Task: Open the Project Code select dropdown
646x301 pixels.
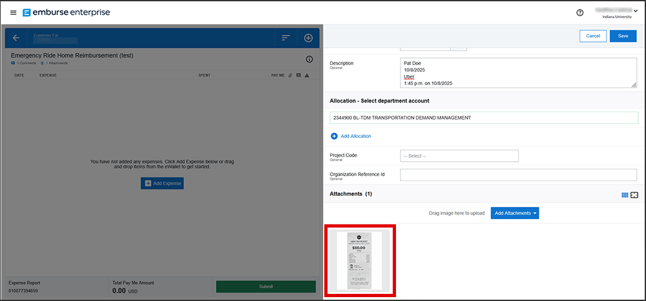Action: click(459, 155)
